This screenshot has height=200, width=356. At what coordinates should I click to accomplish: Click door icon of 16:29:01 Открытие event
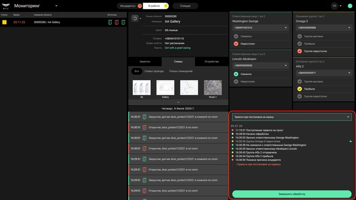(x=144, y=191)
